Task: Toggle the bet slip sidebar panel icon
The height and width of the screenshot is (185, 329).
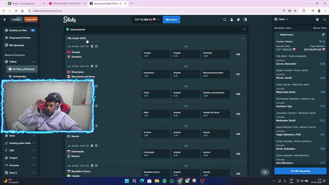Action: (x=245, y=20)
